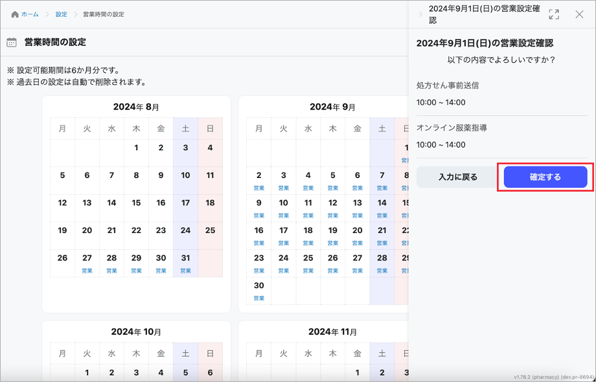The image size is (596, 382).
Task: Select August 31 Saturday cell
Action: (x=185, y=263)
